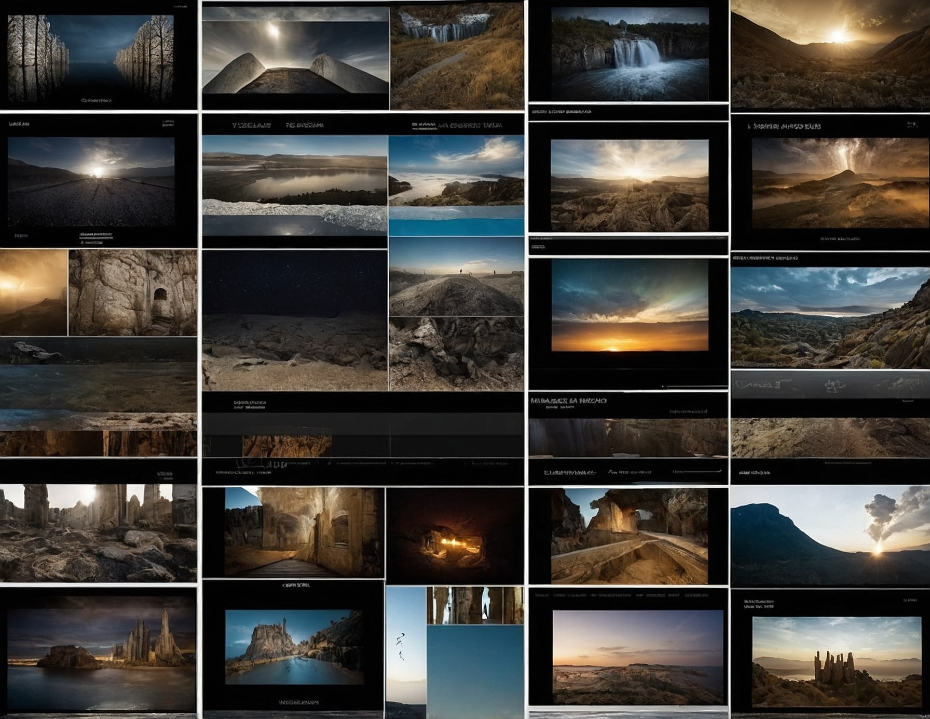The height and width of the screenshot is (719, 930).
Task: Select the rock arch over stone channel photo
Action: [630, 536]
